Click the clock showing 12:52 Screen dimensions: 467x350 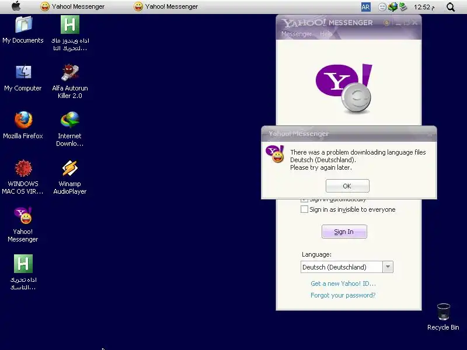(x=424, y=7)
